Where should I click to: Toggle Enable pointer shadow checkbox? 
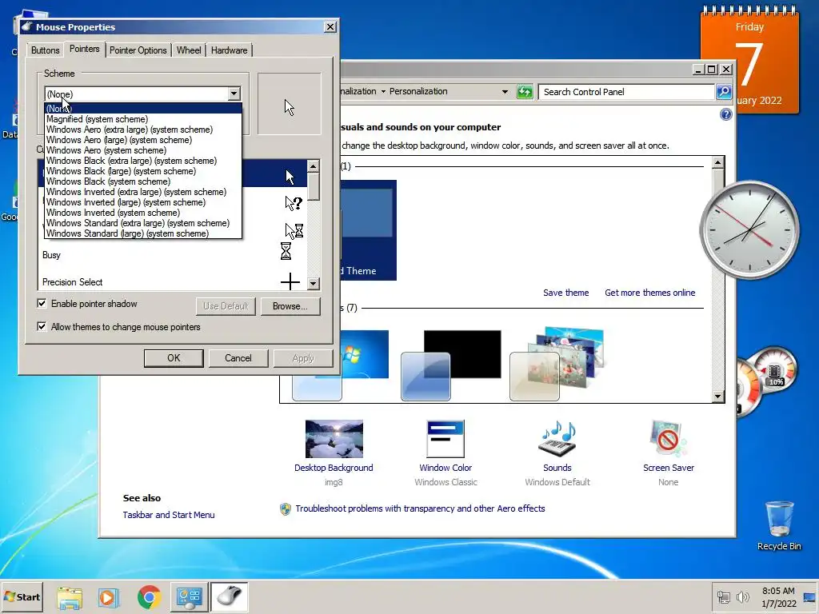42,303
